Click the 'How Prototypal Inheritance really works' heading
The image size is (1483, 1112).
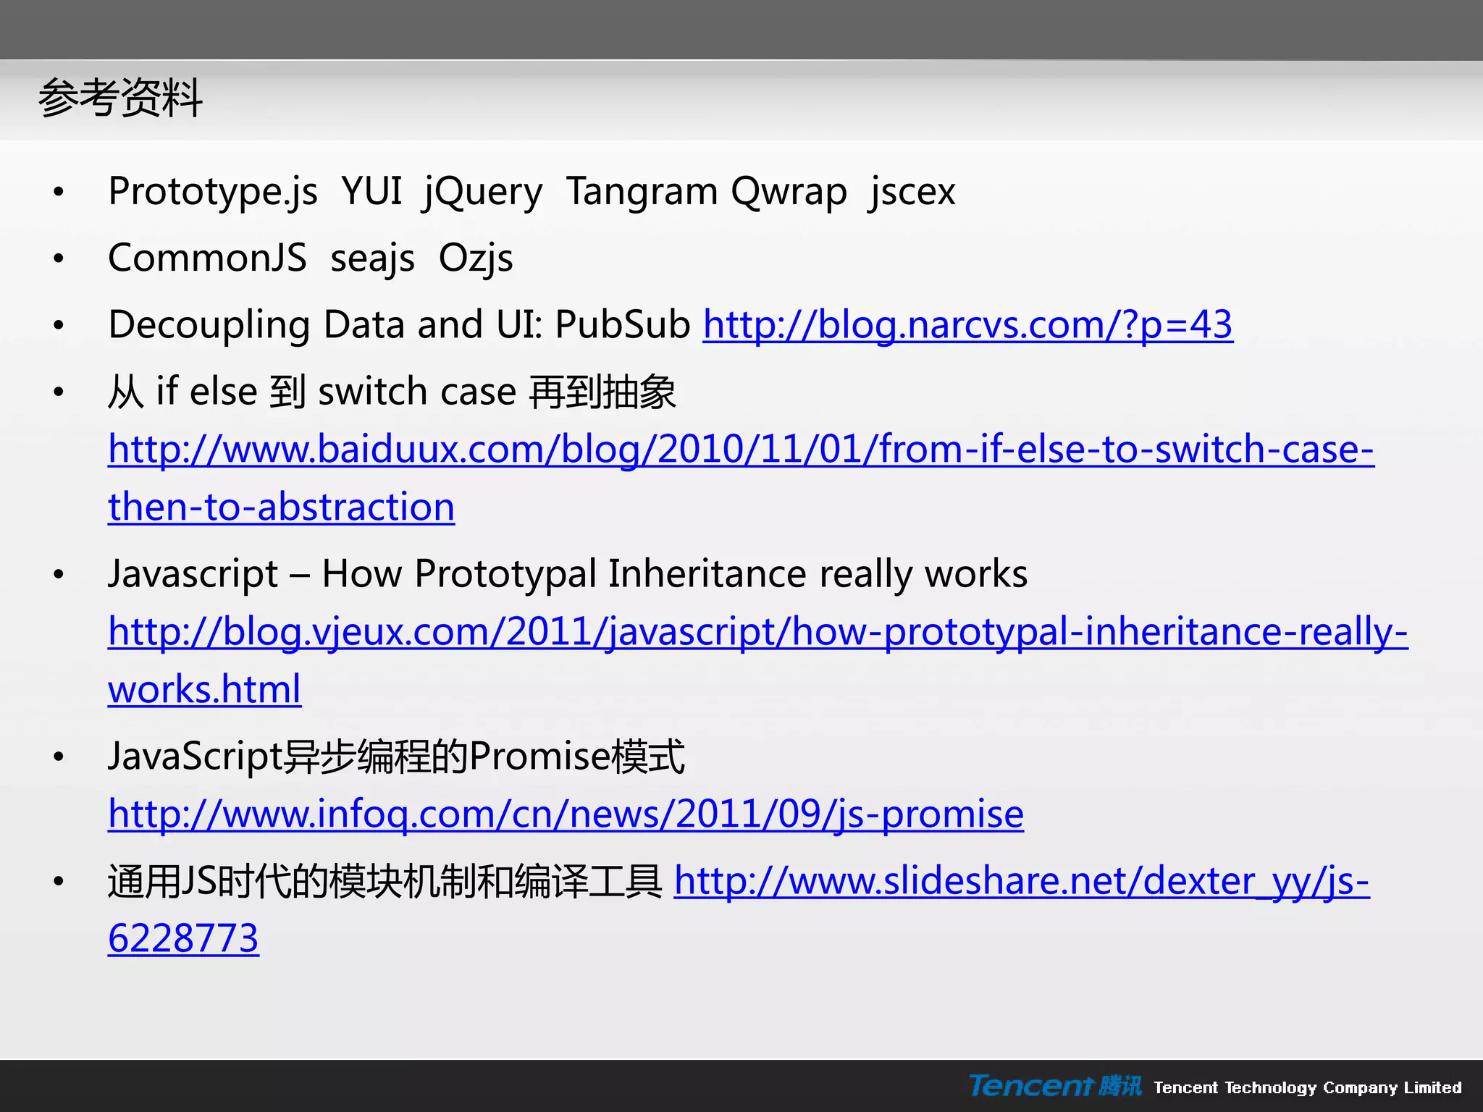tap(673, 574)
